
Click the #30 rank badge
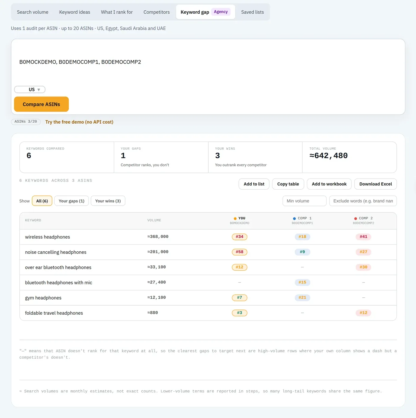coord(363,267)
